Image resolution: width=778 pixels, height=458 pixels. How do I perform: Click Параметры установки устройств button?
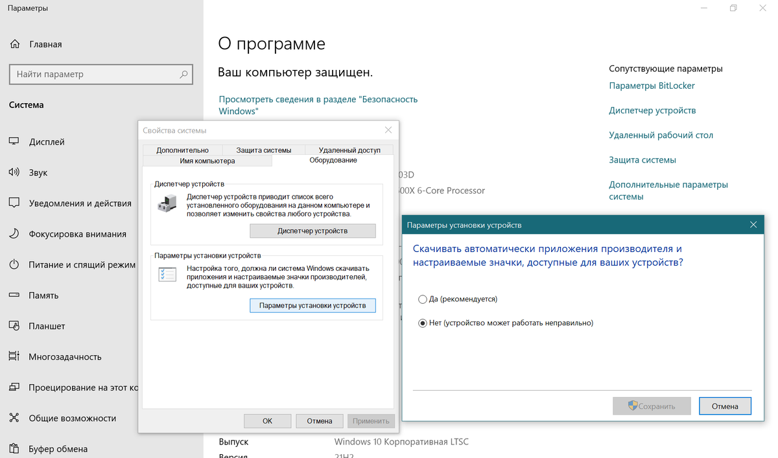pyautogui.click(x=312, y=305)
